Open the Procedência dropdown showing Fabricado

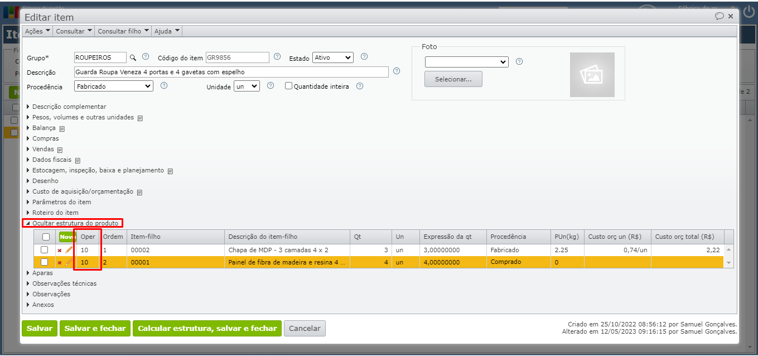pyautogui.click(x=113, y=86)
